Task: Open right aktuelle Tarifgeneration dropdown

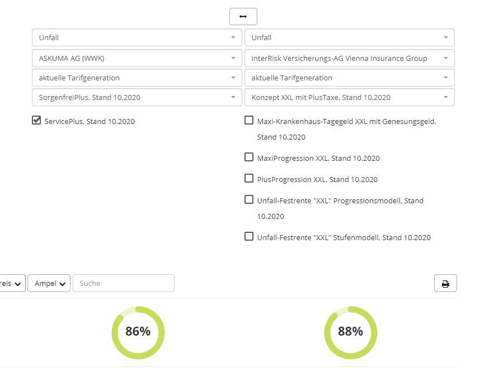Action: tap(350, 78)
